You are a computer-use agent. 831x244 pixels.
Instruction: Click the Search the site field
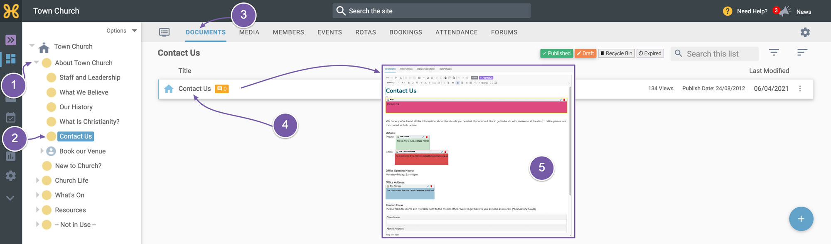point(431,11)
